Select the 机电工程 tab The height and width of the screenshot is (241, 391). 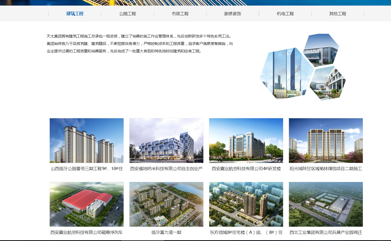coord(285,14)
